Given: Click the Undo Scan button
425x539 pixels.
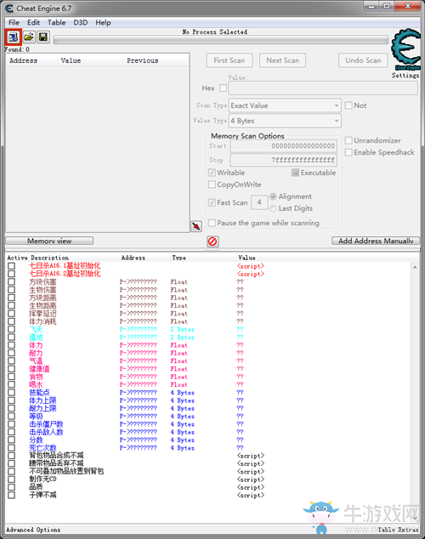Looking at the screenshot, I should pos(363,60).
